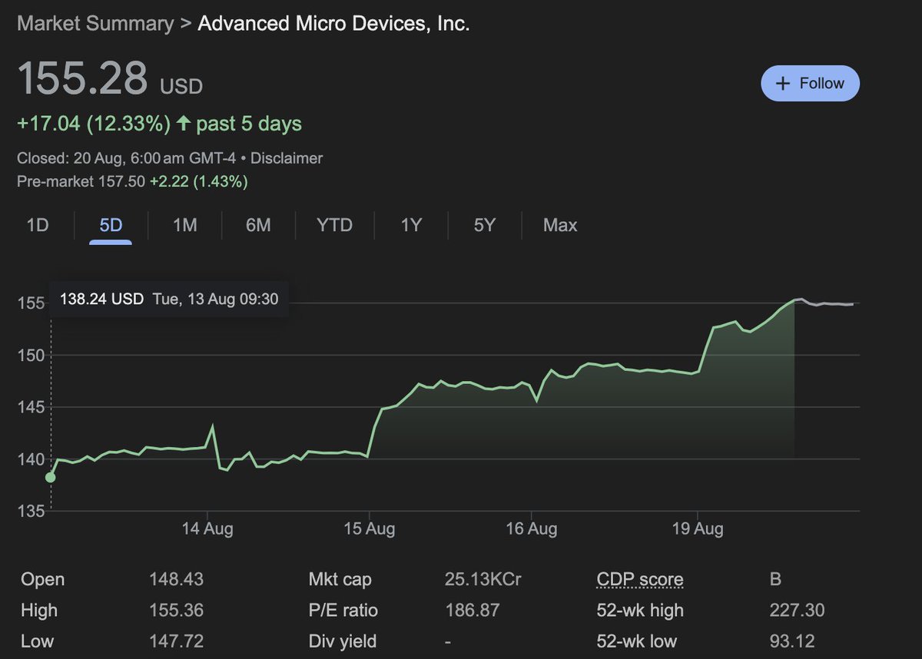Click the +17.04 (12.33%) change text
922x659 pixels.
(94, 124)
